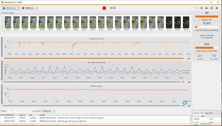Click the message regex filter field
The image size is (222, 126).
[22, 111]
